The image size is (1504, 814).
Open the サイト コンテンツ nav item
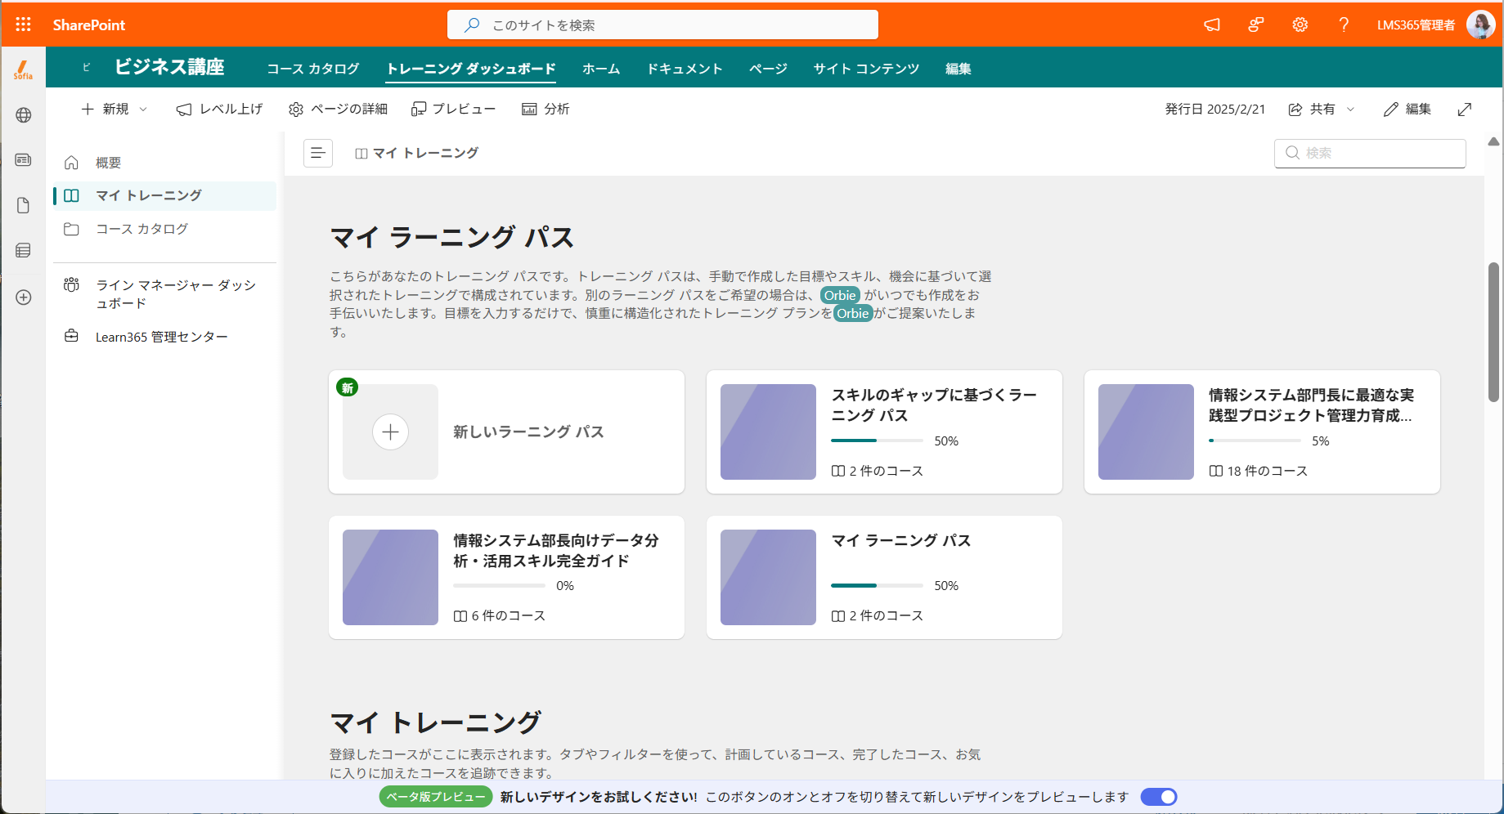[x=866, y=69]
